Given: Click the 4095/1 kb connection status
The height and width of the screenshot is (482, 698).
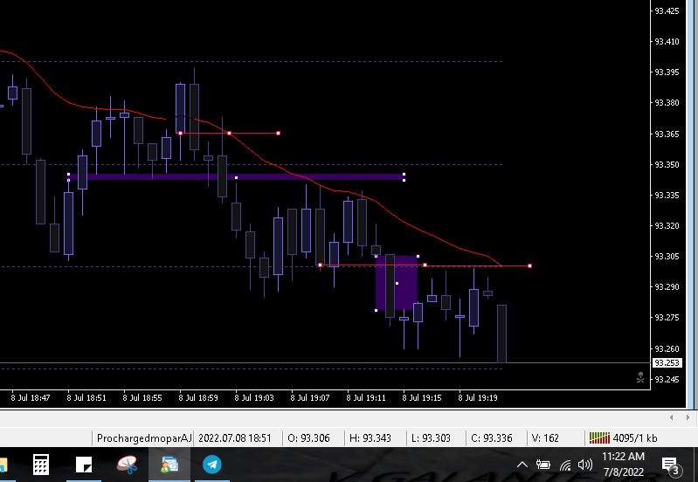Looking at the screenshot, I should click(635, 438).
